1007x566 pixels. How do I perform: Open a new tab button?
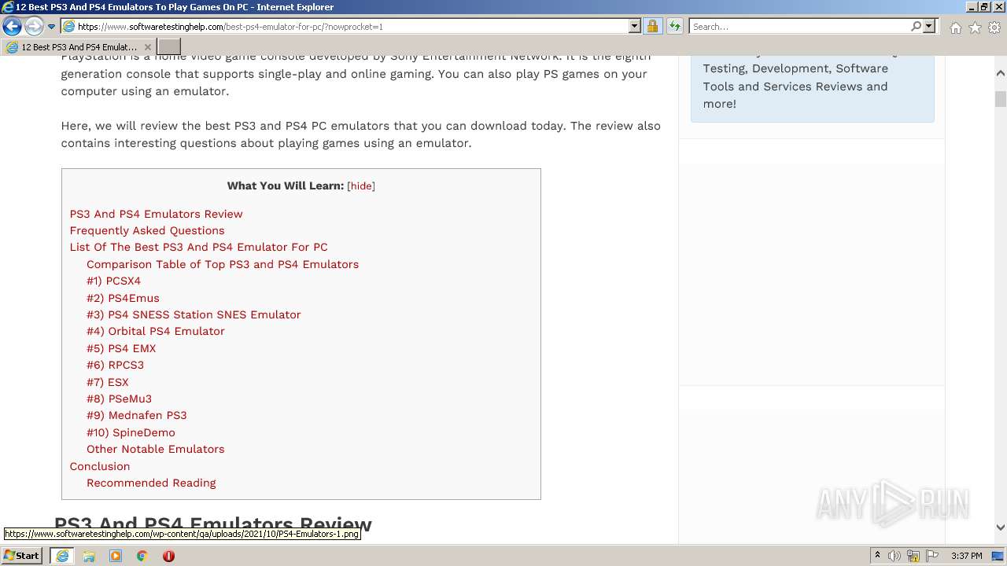click(169, 47)
